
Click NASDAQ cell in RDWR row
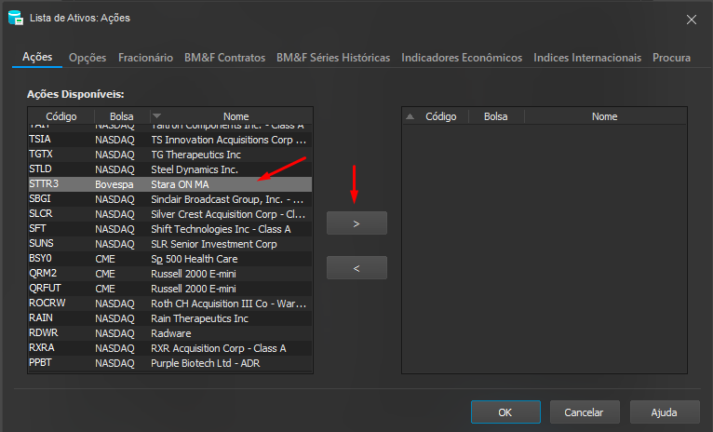(x=114, y=333)
